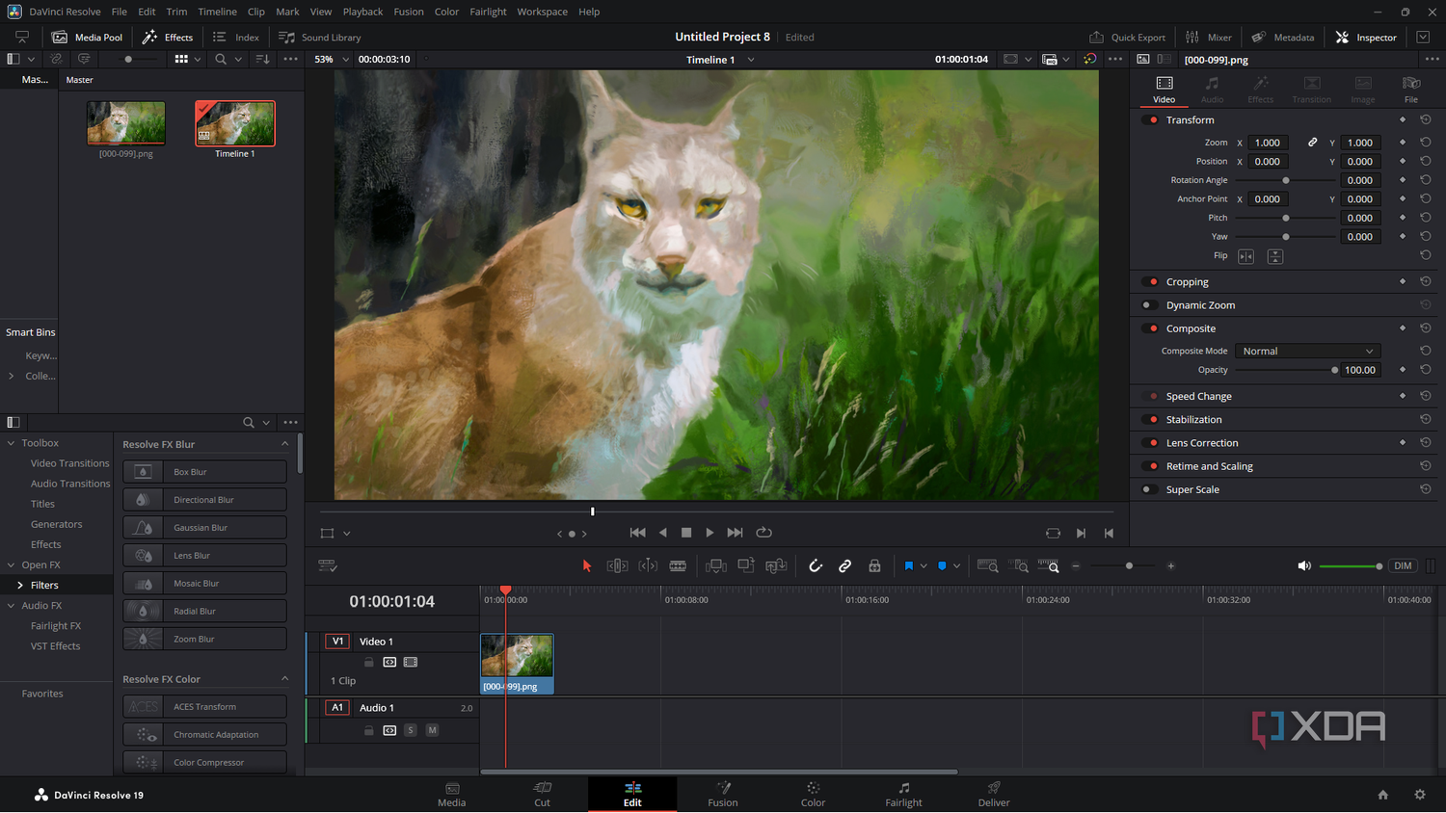Click the loop playback icon
Image resolution: width=1446 pixels, height=813 pixels.
(764, 533)
